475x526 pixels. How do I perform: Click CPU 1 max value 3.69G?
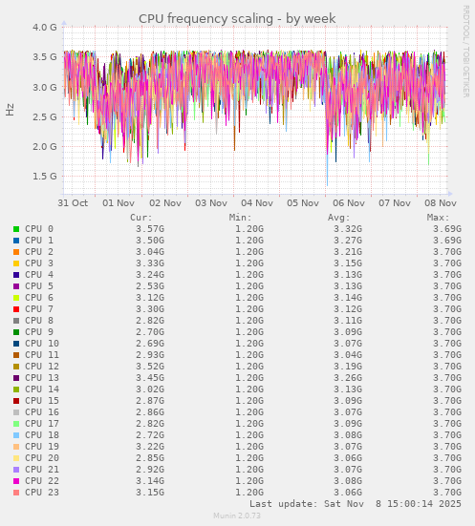point(446,241)
